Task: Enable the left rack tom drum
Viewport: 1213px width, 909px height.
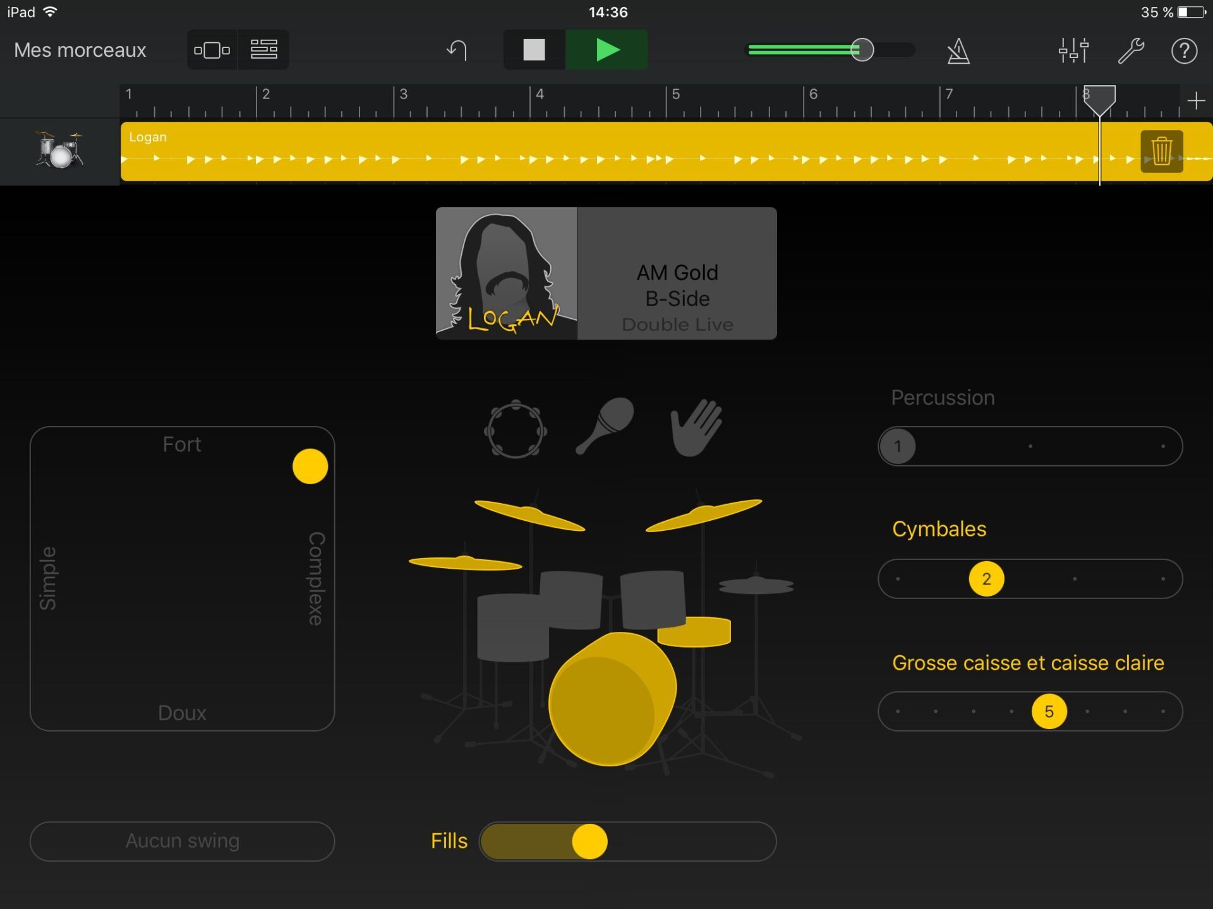Action: click(570, 600)
